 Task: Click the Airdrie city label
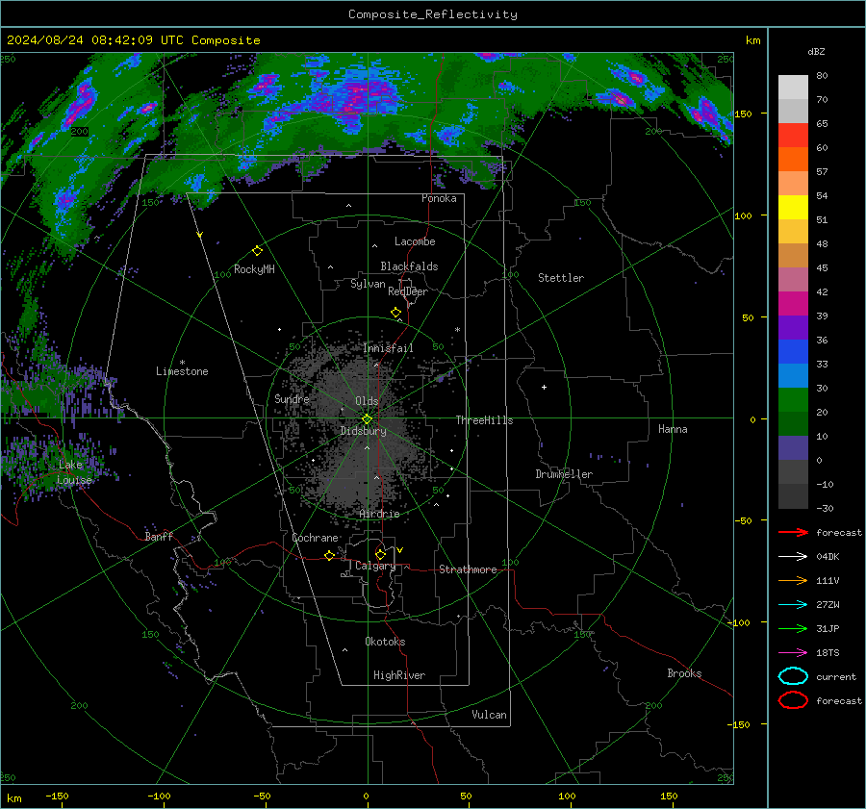[379, 514]
